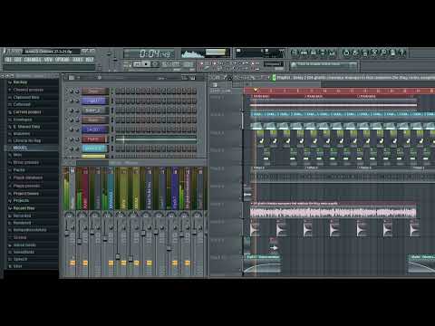Click the pan knob of the cyan channel
The width and height of the screenshot is (435, 326).
(x=72, y=149)
